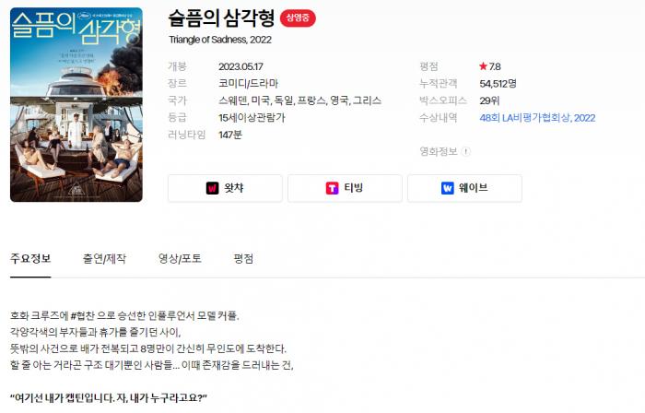Image resolution: width=645 pixels, height=413 pixels.
Task: Switch to the 영상/포토 tab
Action: tap(181, 259)
